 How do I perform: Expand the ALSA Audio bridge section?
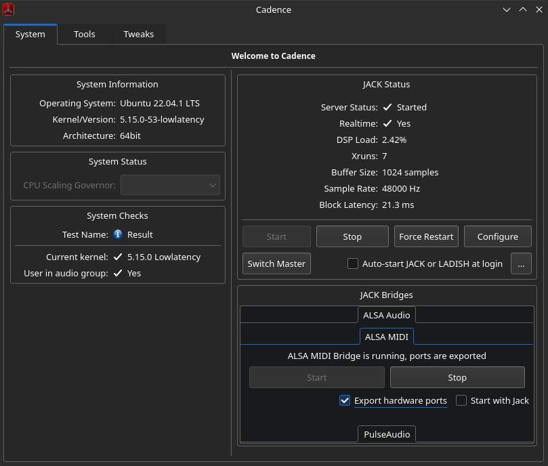[386, 315]
